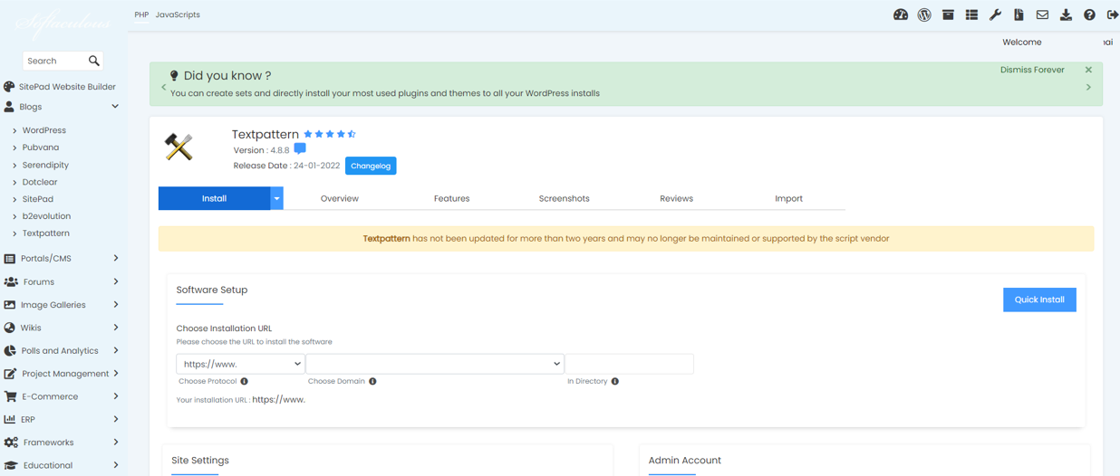This screenshot has width=1120, height=476.
Task: Open the Install button dropdown arrow
Action: pyautogui.click(x=276, y=198)
